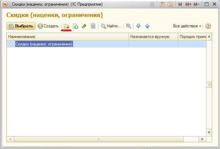Click the M+ memory add button
Image resolution: width=220 pixels, height=149 pixels.
click(188, 5)
